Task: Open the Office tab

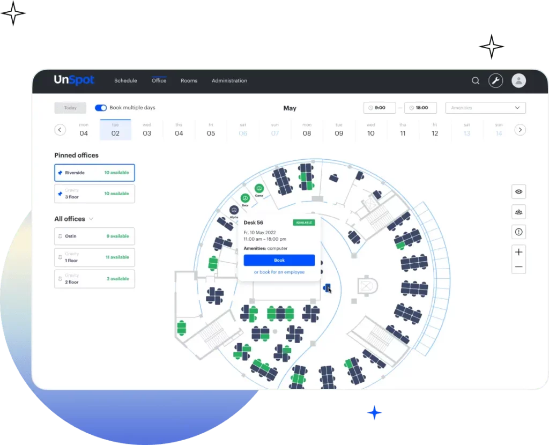Action: point(159,80)
